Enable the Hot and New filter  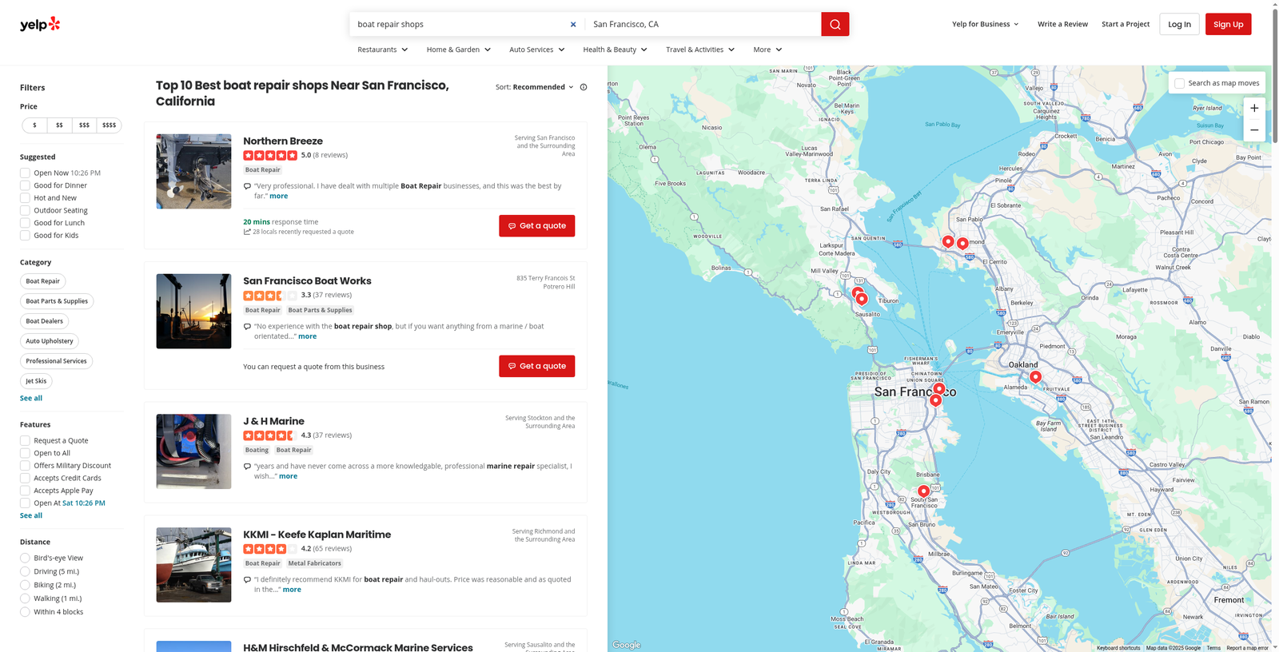(25, 198)
